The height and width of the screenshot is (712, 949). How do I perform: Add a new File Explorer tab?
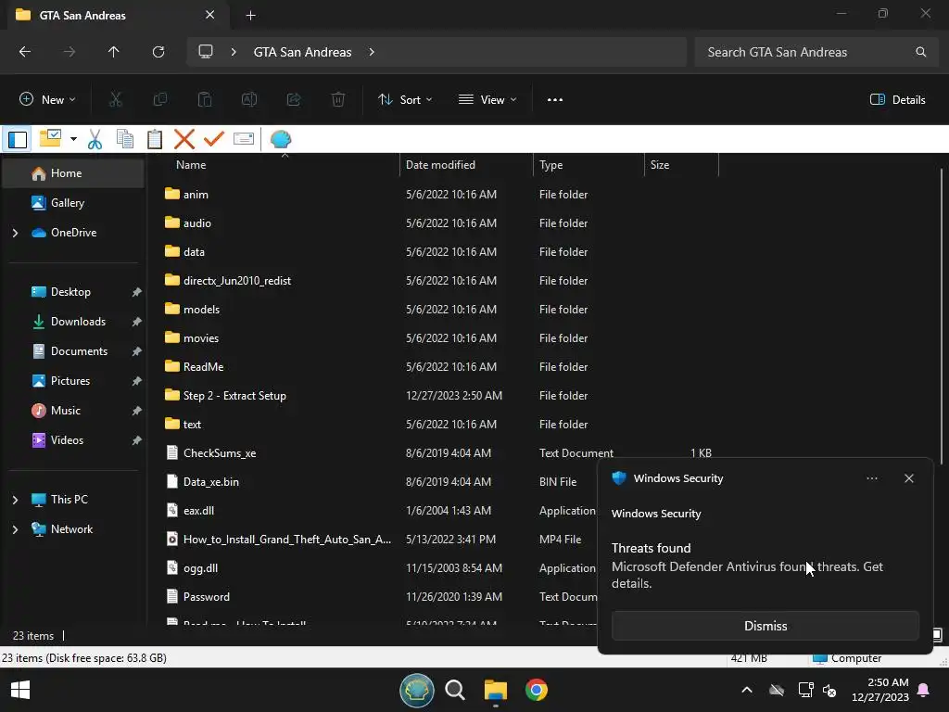coord(250,15)
